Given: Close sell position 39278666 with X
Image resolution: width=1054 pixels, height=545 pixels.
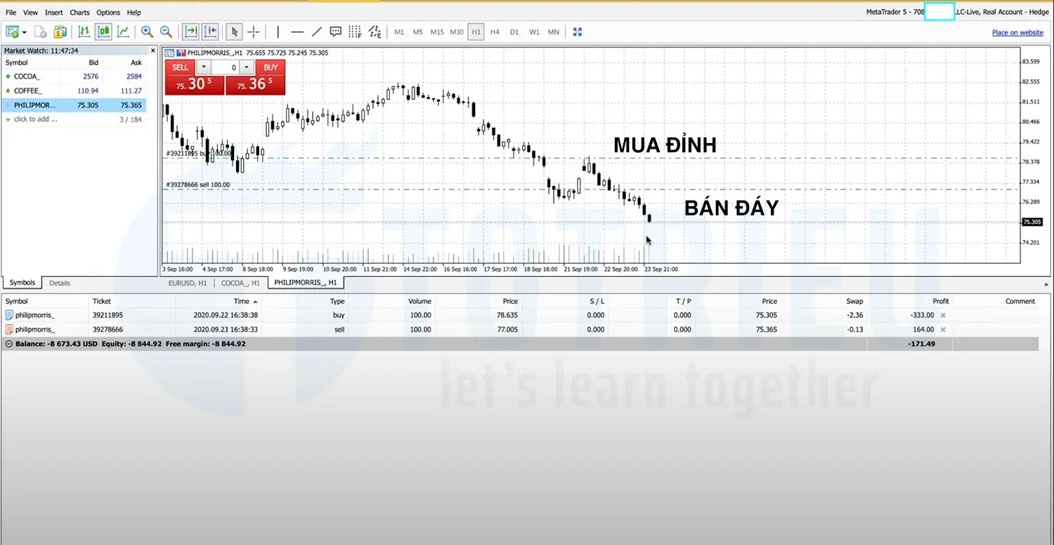Looking at the screenshot, I should [x=943, y=330].
